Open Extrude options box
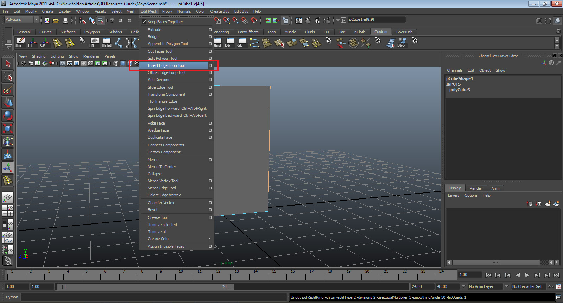Image resolution: width=563 pixels, height=303 pixels. pyautogui.click(x=210, y=30)
